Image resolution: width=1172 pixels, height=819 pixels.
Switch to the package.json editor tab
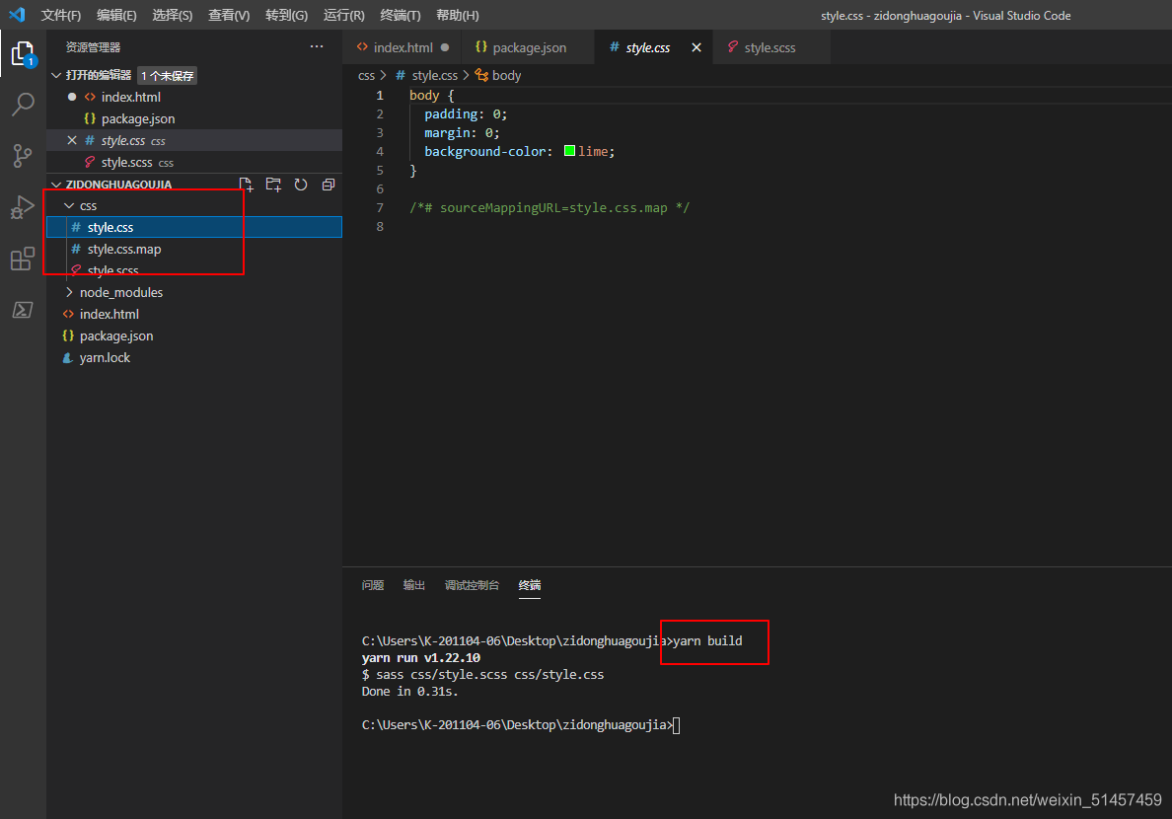pos(529,47)
